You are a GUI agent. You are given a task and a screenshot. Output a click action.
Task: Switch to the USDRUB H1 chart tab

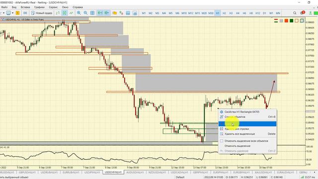click(49, 173)
